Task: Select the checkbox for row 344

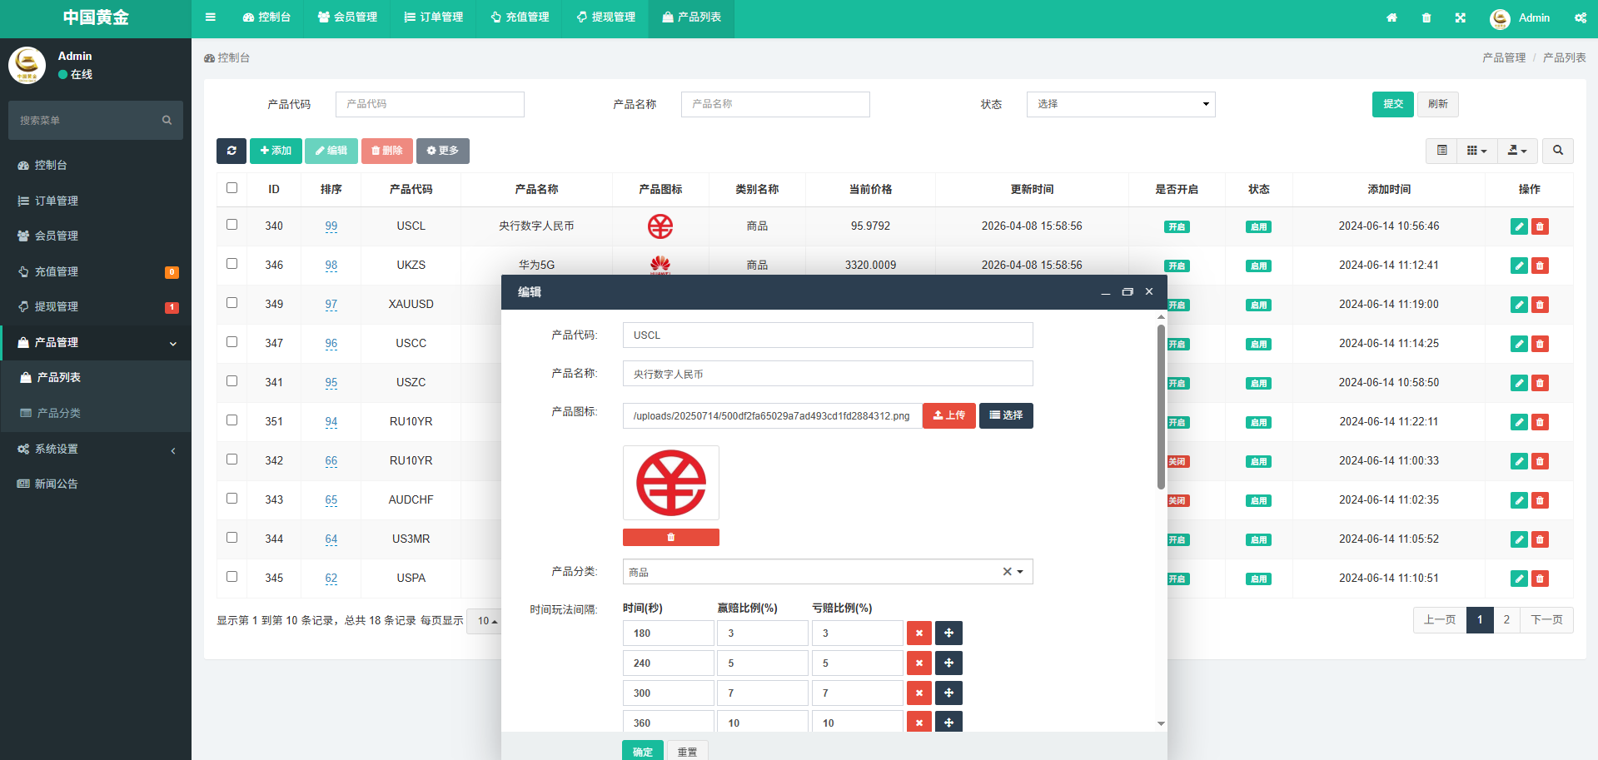Action: click(232, 538)
